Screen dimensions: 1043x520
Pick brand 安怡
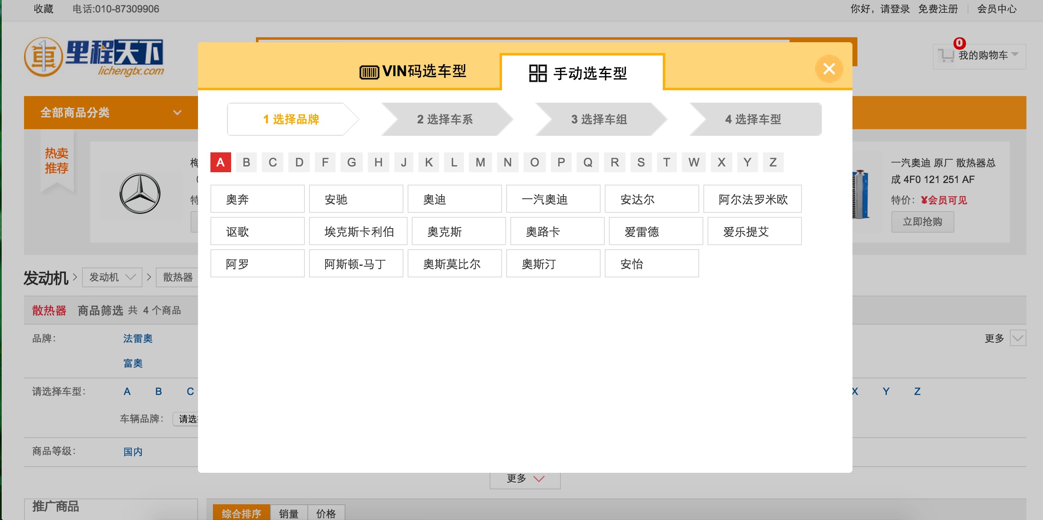(652, 264)
